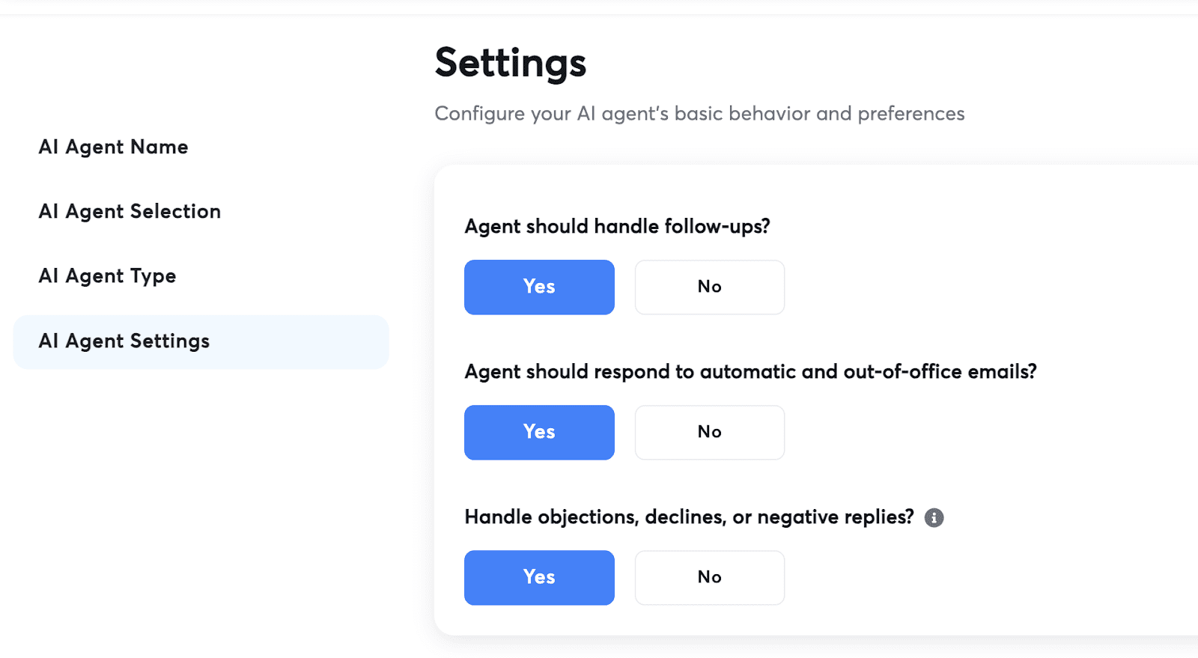This screenshot has width=1198, height=658.
Task: Choose No for handling follow-ups
Action: (709, 287)
